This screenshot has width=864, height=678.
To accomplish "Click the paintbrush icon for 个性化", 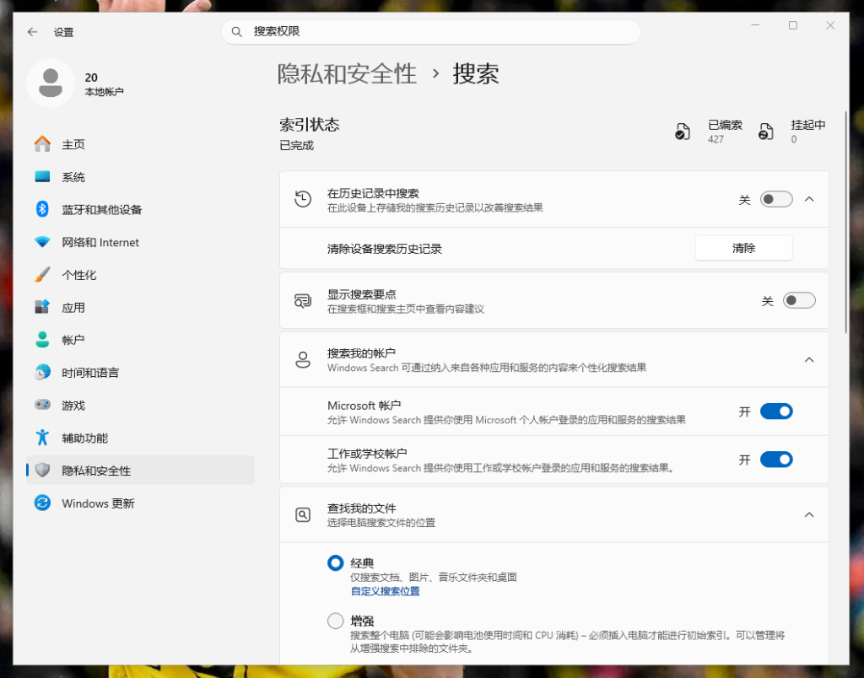I will click(x=42, y=274).
